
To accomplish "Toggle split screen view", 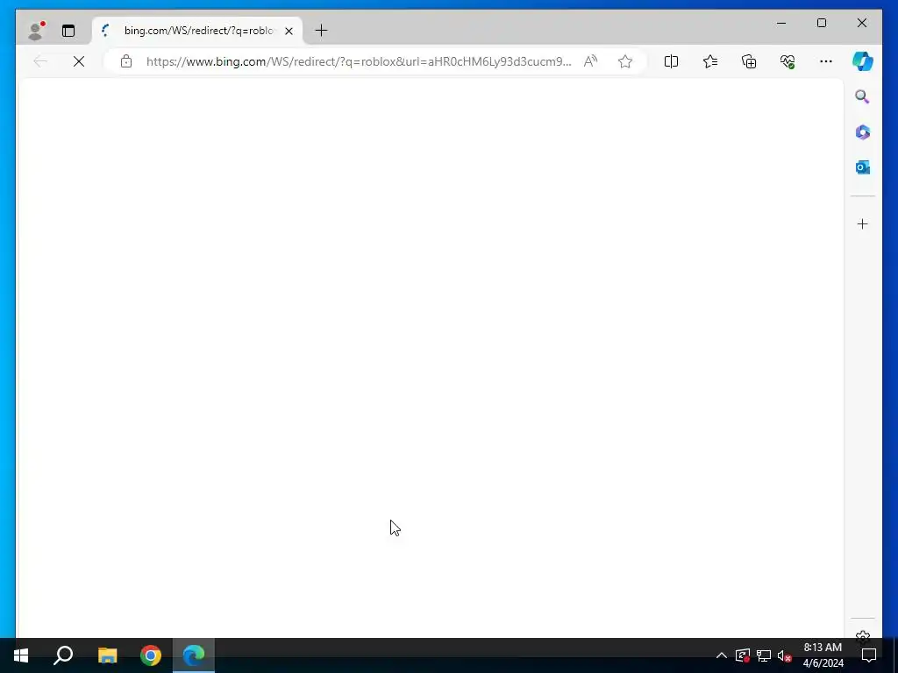I will pyautogui.click(x=671, y=61).
